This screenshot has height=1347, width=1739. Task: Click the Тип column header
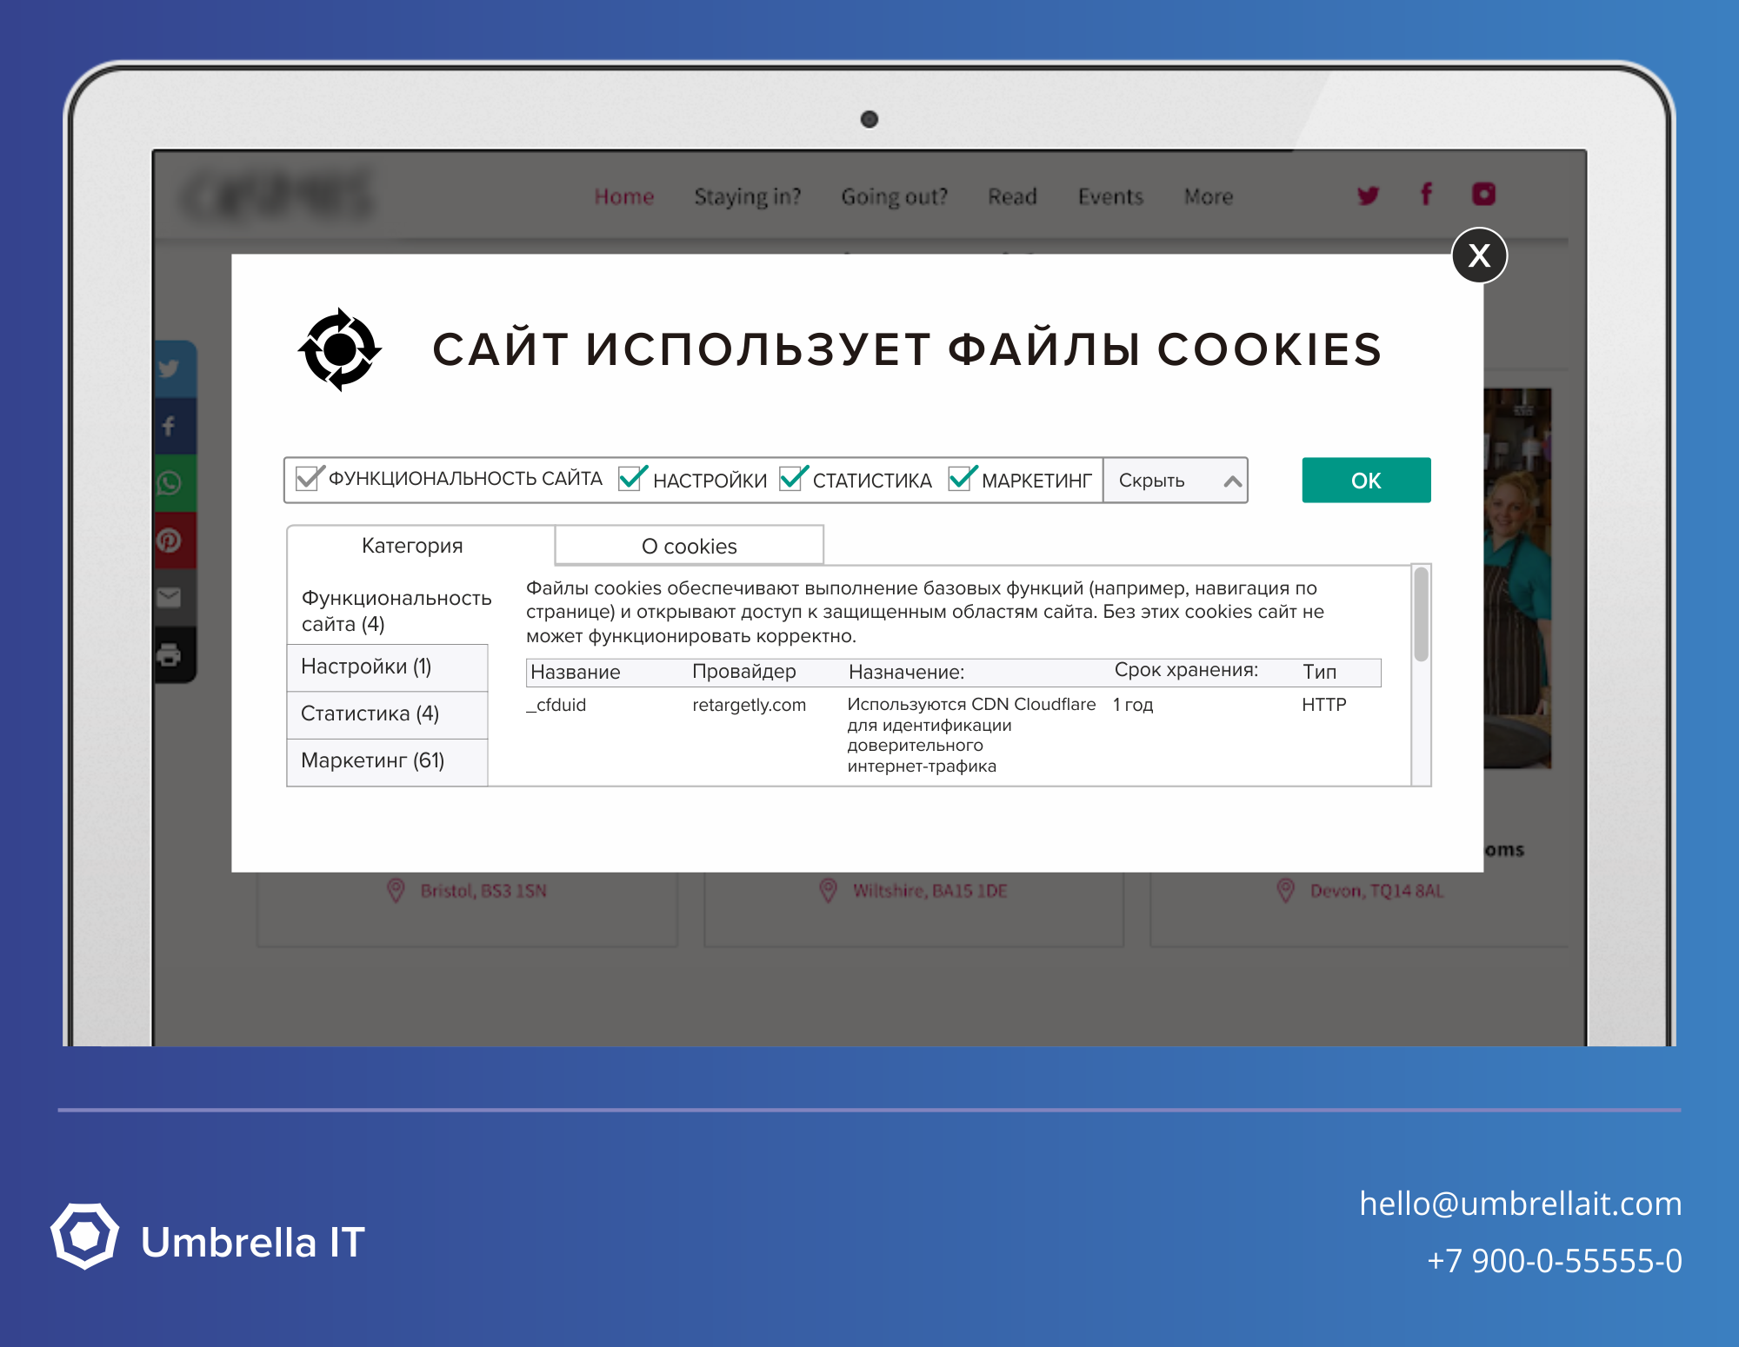(x=1319, y=672)
